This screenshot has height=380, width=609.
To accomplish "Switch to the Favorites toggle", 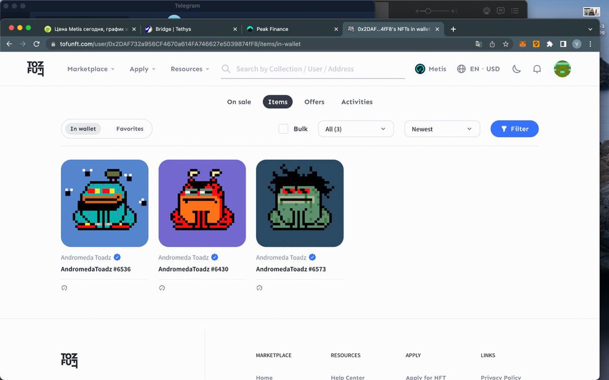I will click(x=130, y=129).
